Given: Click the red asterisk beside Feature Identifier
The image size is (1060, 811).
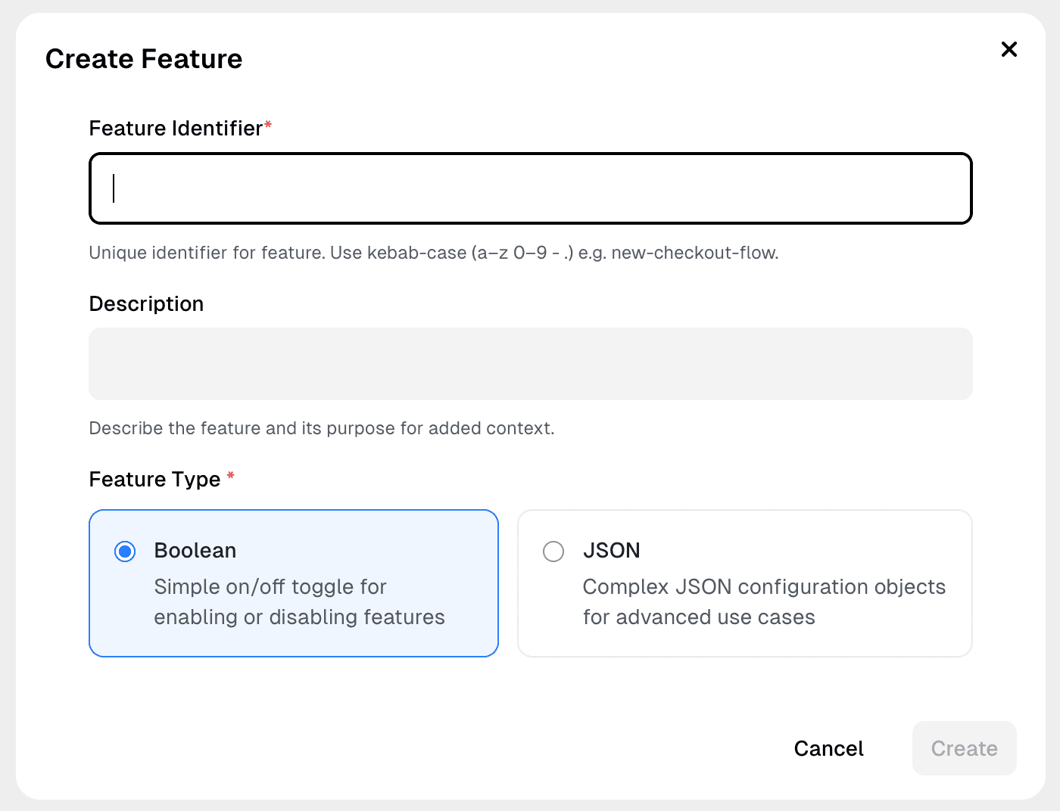Looking at the screenshot, I should coord(268,125).
